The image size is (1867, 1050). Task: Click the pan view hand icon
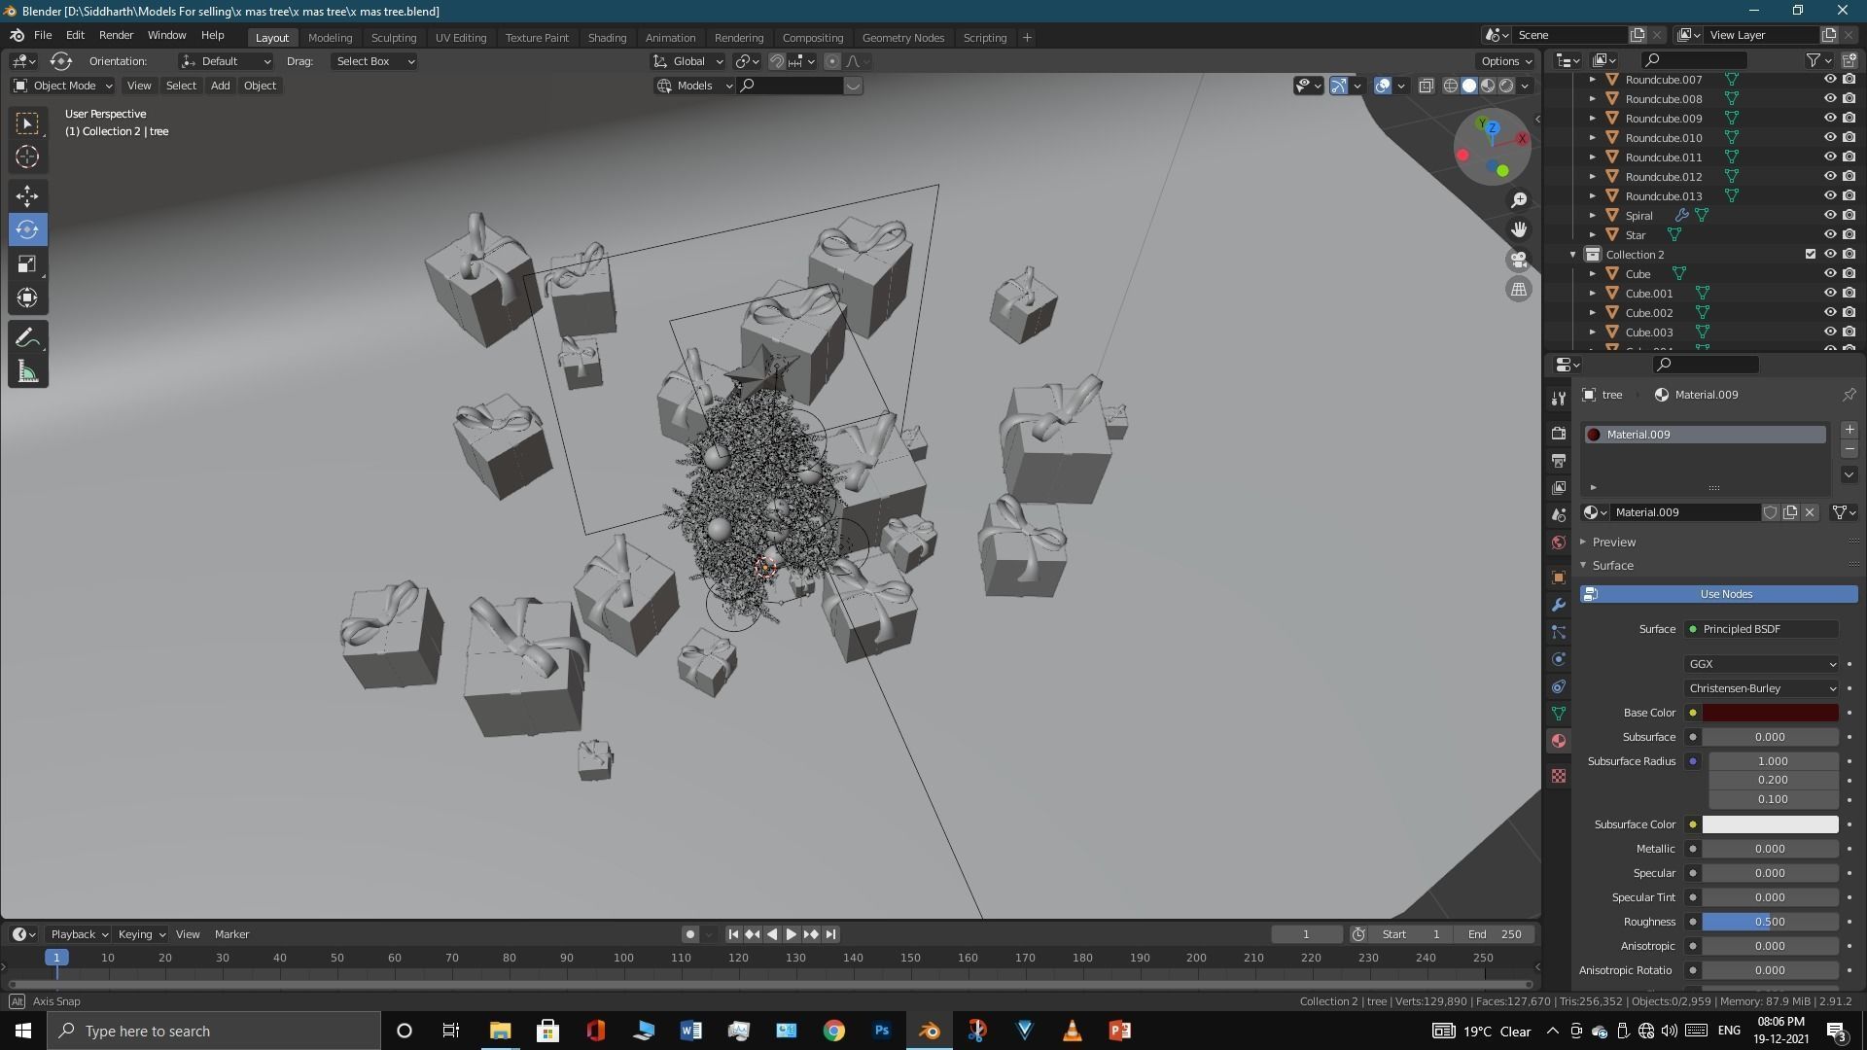(x=1519, y=229)
